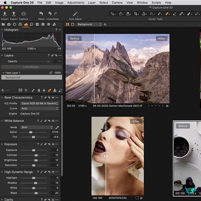The width and height of the screenshot is (201, 201).
Task: Open the White Balance Mode dropdown
Action: click(37, 127)
